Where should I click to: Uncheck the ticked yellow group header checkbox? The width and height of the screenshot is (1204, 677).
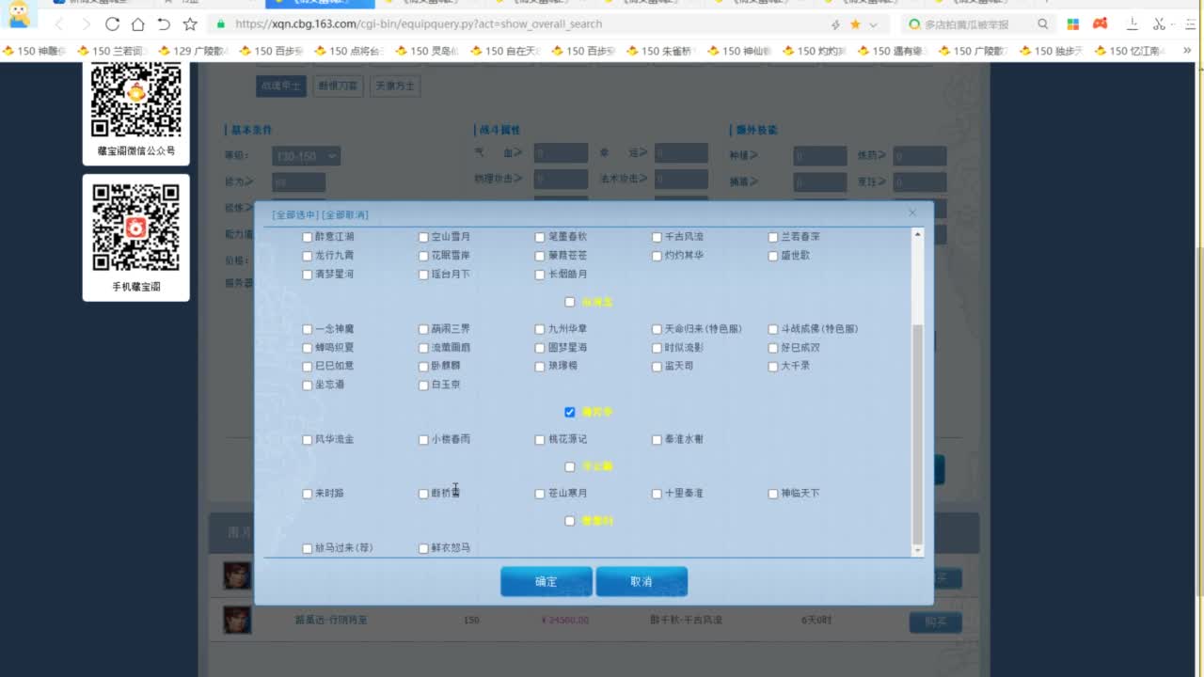pyautogui.click(x=570, y=412)
